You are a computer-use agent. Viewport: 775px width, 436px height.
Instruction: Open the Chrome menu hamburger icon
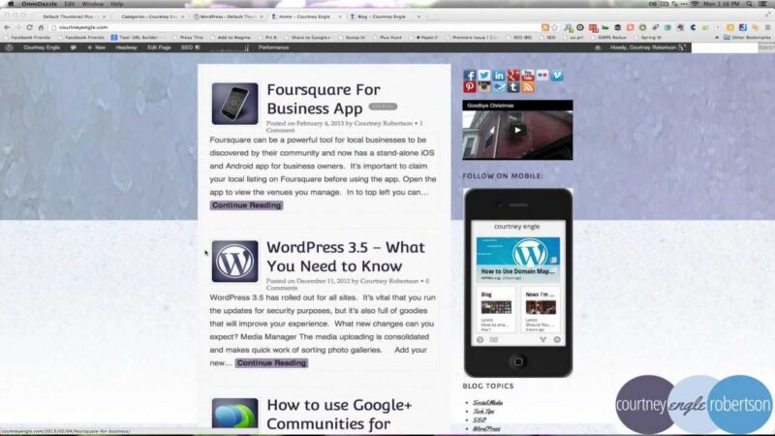[767, 28]
